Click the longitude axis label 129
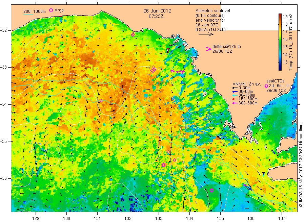 [36, 219]
